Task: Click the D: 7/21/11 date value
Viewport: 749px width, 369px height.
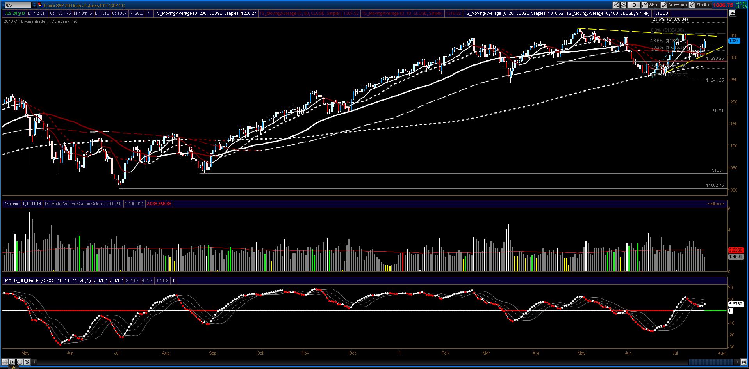Action: tap(37, 13)
